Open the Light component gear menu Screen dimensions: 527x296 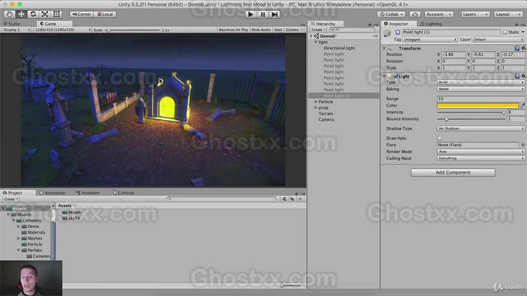pos(523,76)
